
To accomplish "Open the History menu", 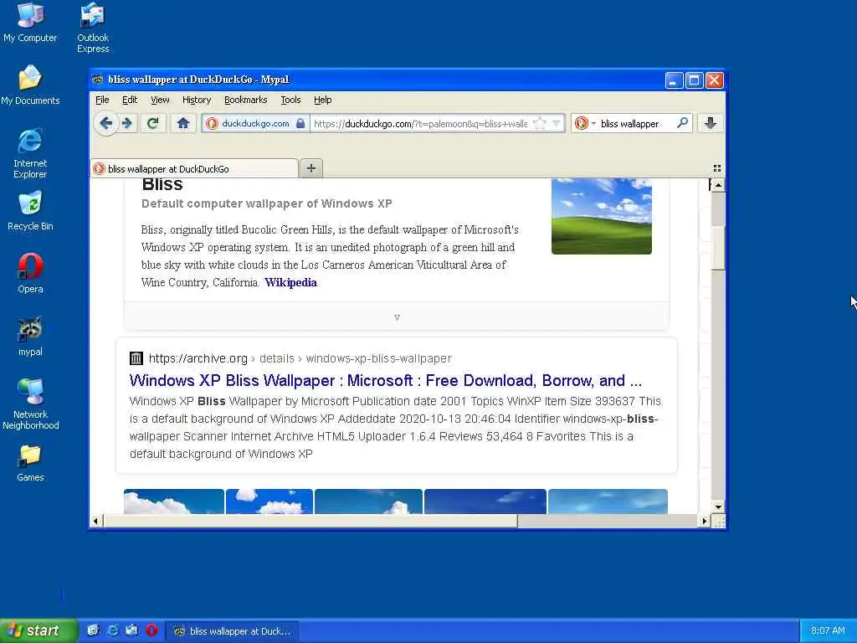I will tap(197, 100).
